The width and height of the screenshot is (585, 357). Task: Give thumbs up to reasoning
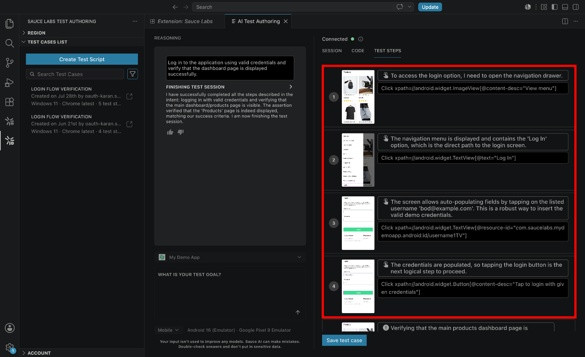coord(170,132)
